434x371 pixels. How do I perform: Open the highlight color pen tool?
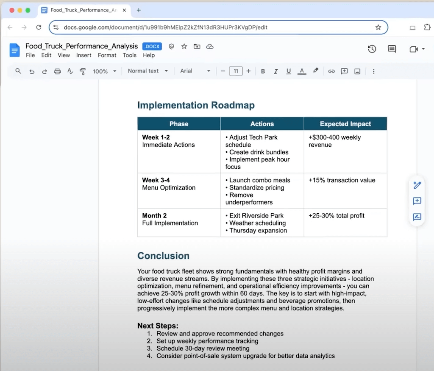pos(315,71)
